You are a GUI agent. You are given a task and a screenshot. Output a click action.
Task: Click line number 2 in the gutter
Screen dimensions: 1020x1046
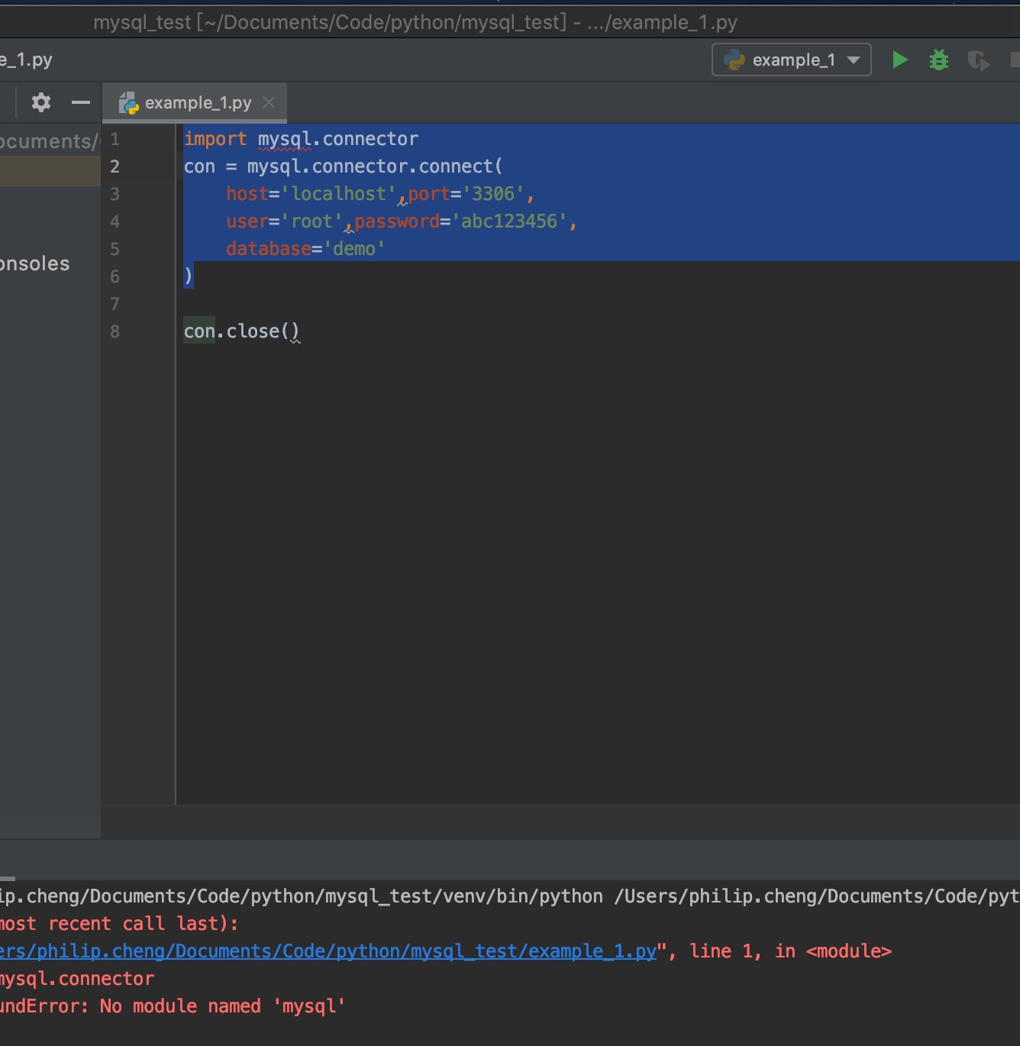pos(115,166)
